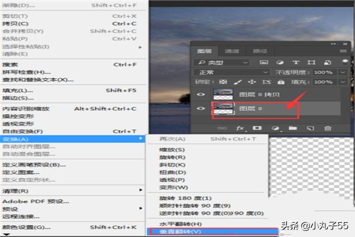Viewport: 355px width, 237px height.
Task: Lock artboard nesting icon
Action: point(266,82)
